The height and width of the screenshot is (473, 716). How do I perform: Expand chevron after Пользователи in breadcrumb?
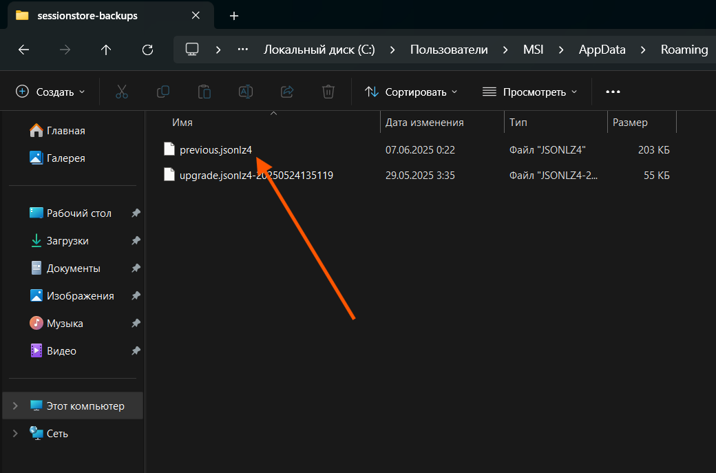coord(505,50)
